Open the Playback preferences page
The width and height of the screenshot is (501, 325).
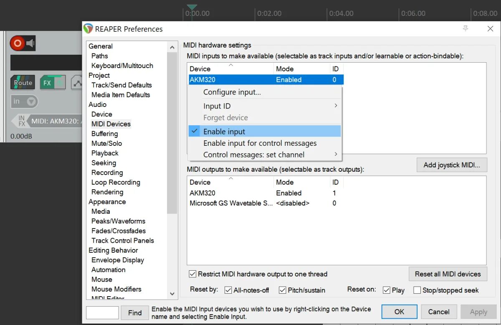105,153
